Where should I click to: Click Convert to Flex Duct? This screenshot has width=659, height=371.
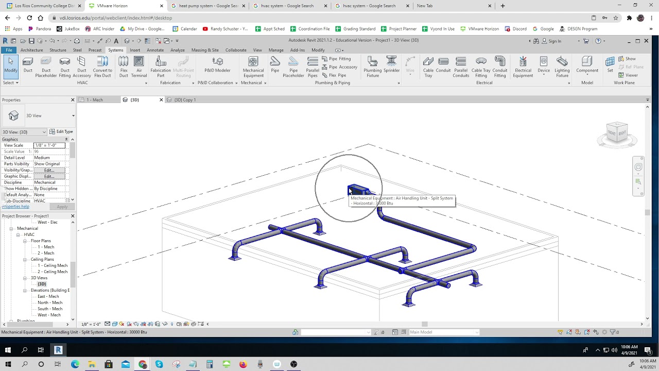click(x=102, y=67)
